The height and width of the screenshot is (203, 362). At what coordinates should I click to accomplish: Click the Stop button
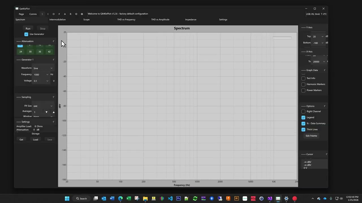[x=42, y=28]
